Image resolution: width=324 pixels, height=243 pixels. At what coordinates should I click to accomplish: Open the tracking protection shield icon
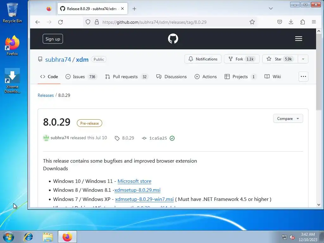[x=88, y=22]
